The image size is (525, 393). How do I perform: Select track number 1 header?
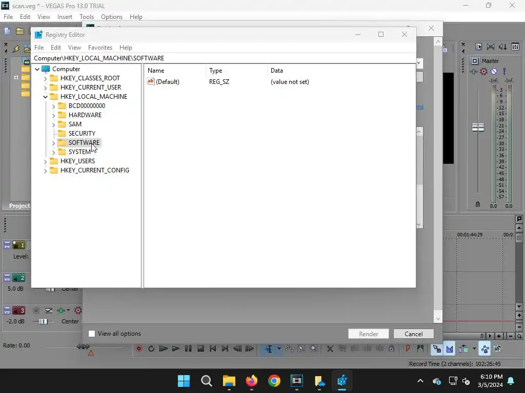coord(19,245)
